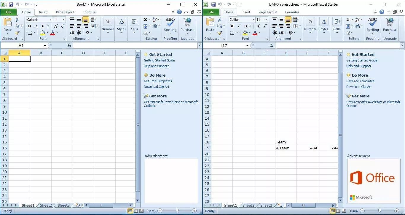This screenshot has height=215, width=405.
Task: Click Help question mark icon in Book1
Action: (x=179, y=12)
